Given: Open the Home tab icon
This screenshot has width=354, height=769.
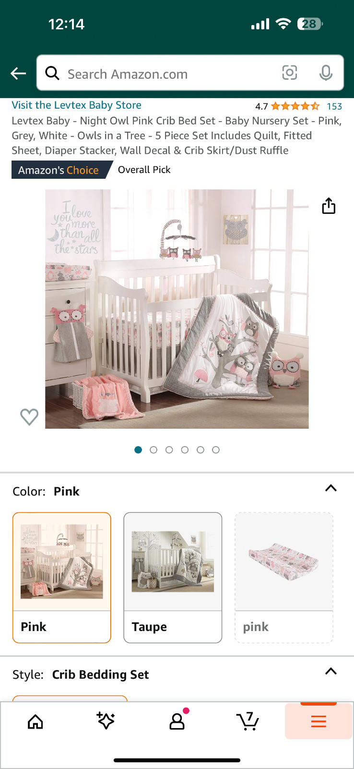Looking at the screenshot, I should click(35, 721).
